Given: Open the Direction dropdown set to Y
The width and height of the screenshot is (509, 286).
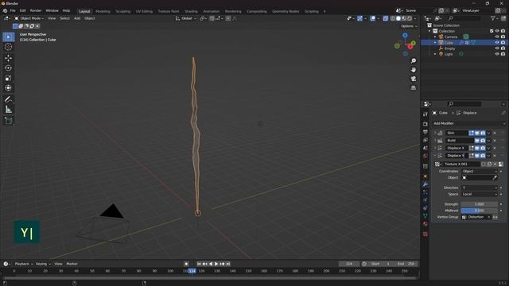Looking at the screenshot, I should tap(480, 187).
